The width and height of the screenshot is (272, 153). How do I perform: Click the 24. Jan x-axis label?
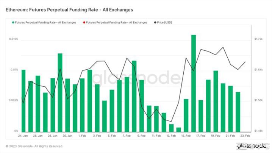click(x=23, y=135)
